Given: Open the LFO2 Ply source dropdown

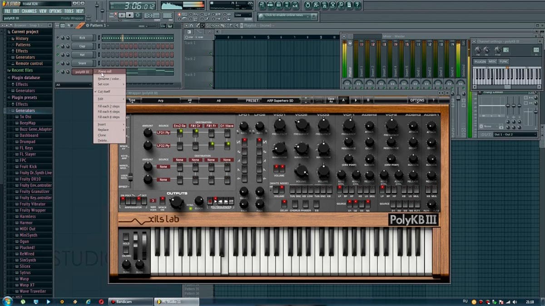Looking at the screenshot, I should point(163,146).
